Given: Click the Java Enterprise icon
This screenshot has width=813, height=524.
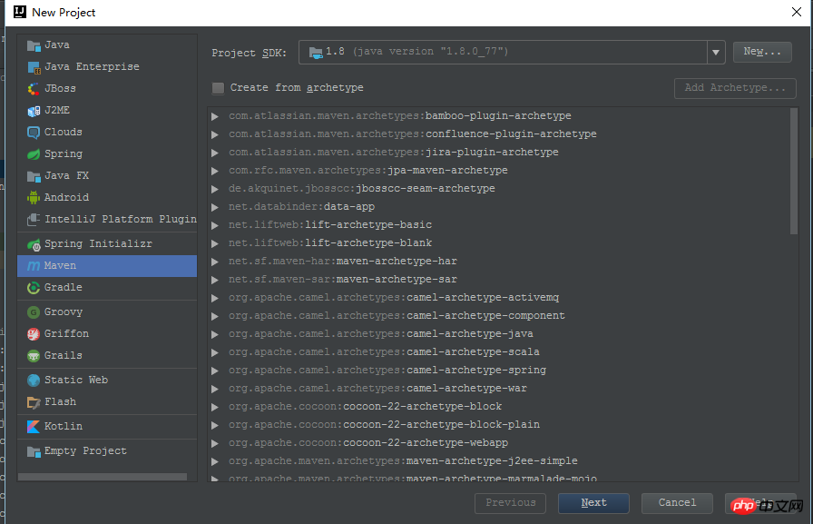Looking at the screenshot, I should pos(34,67).
